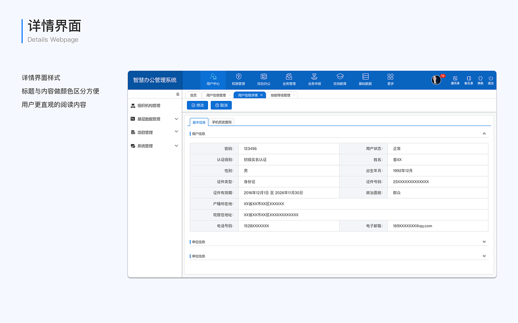This screenshot has height=323, width=518.
Task: Close the 用户信息详情 tab
Action: click(261, 95)
